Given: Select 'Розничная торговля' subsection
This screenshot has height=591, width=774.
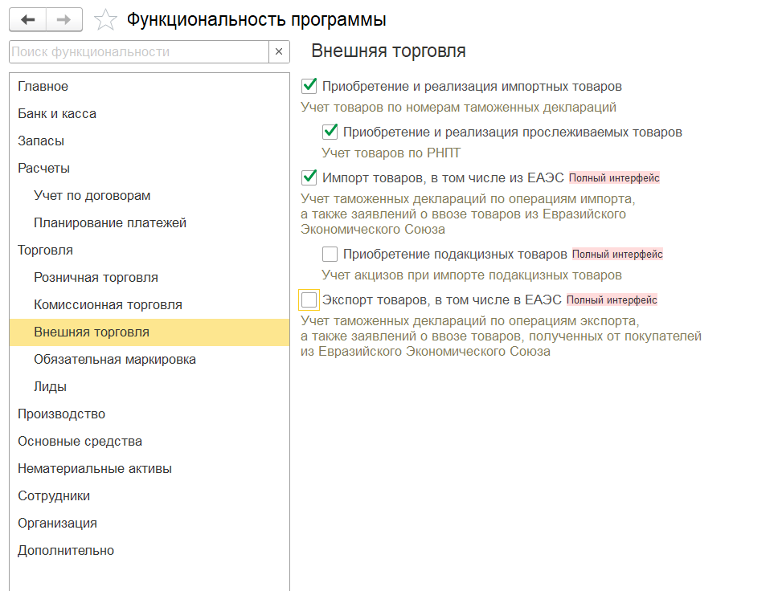Looking at the screenshot, I should click(149, 277).
